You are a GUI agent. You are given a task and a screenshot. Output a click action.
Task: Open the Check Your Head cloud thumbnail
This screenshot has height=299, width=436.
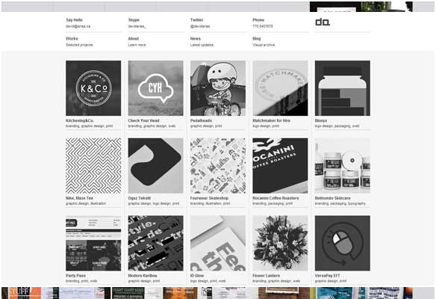click(156, 88)
